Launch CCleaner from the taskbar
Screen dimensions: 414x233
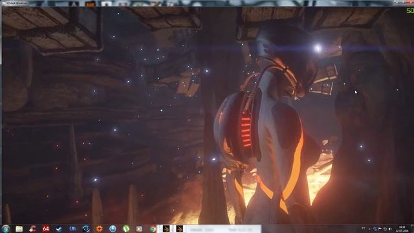[x=32, y=228]
